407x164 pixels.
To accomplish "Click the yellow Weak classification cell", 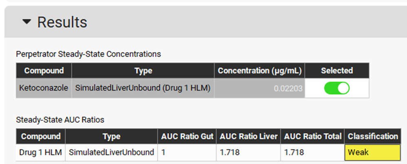I will pos(373,153).
